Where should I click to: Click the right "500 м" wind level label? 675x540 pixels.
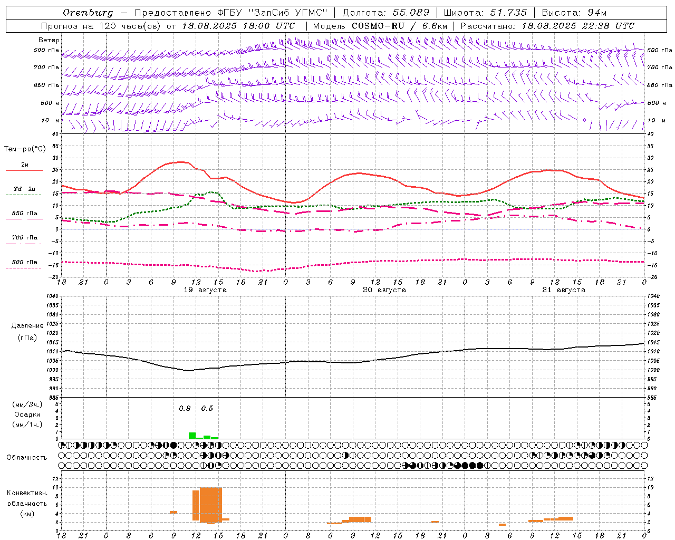[x=657, y=103]
